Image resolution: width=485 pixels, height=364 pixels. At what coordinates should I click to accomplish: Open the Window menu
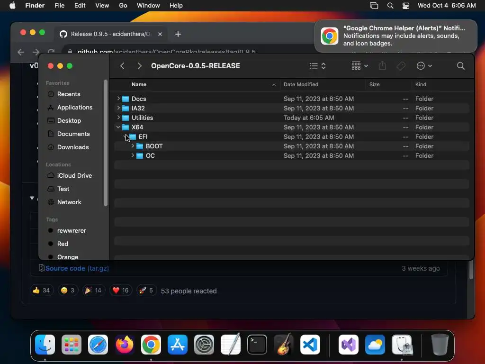coord(148,6)
